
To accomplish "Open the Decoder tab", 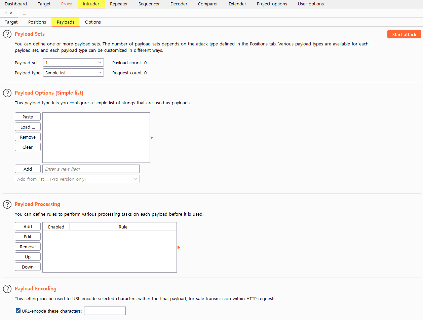I will (179, 4).
